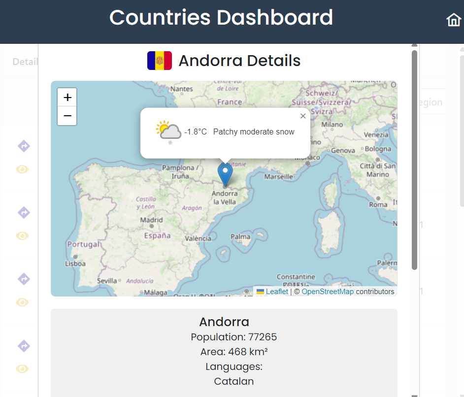Toggle the eye icon in the fourth row

click(x=22, y=368)
